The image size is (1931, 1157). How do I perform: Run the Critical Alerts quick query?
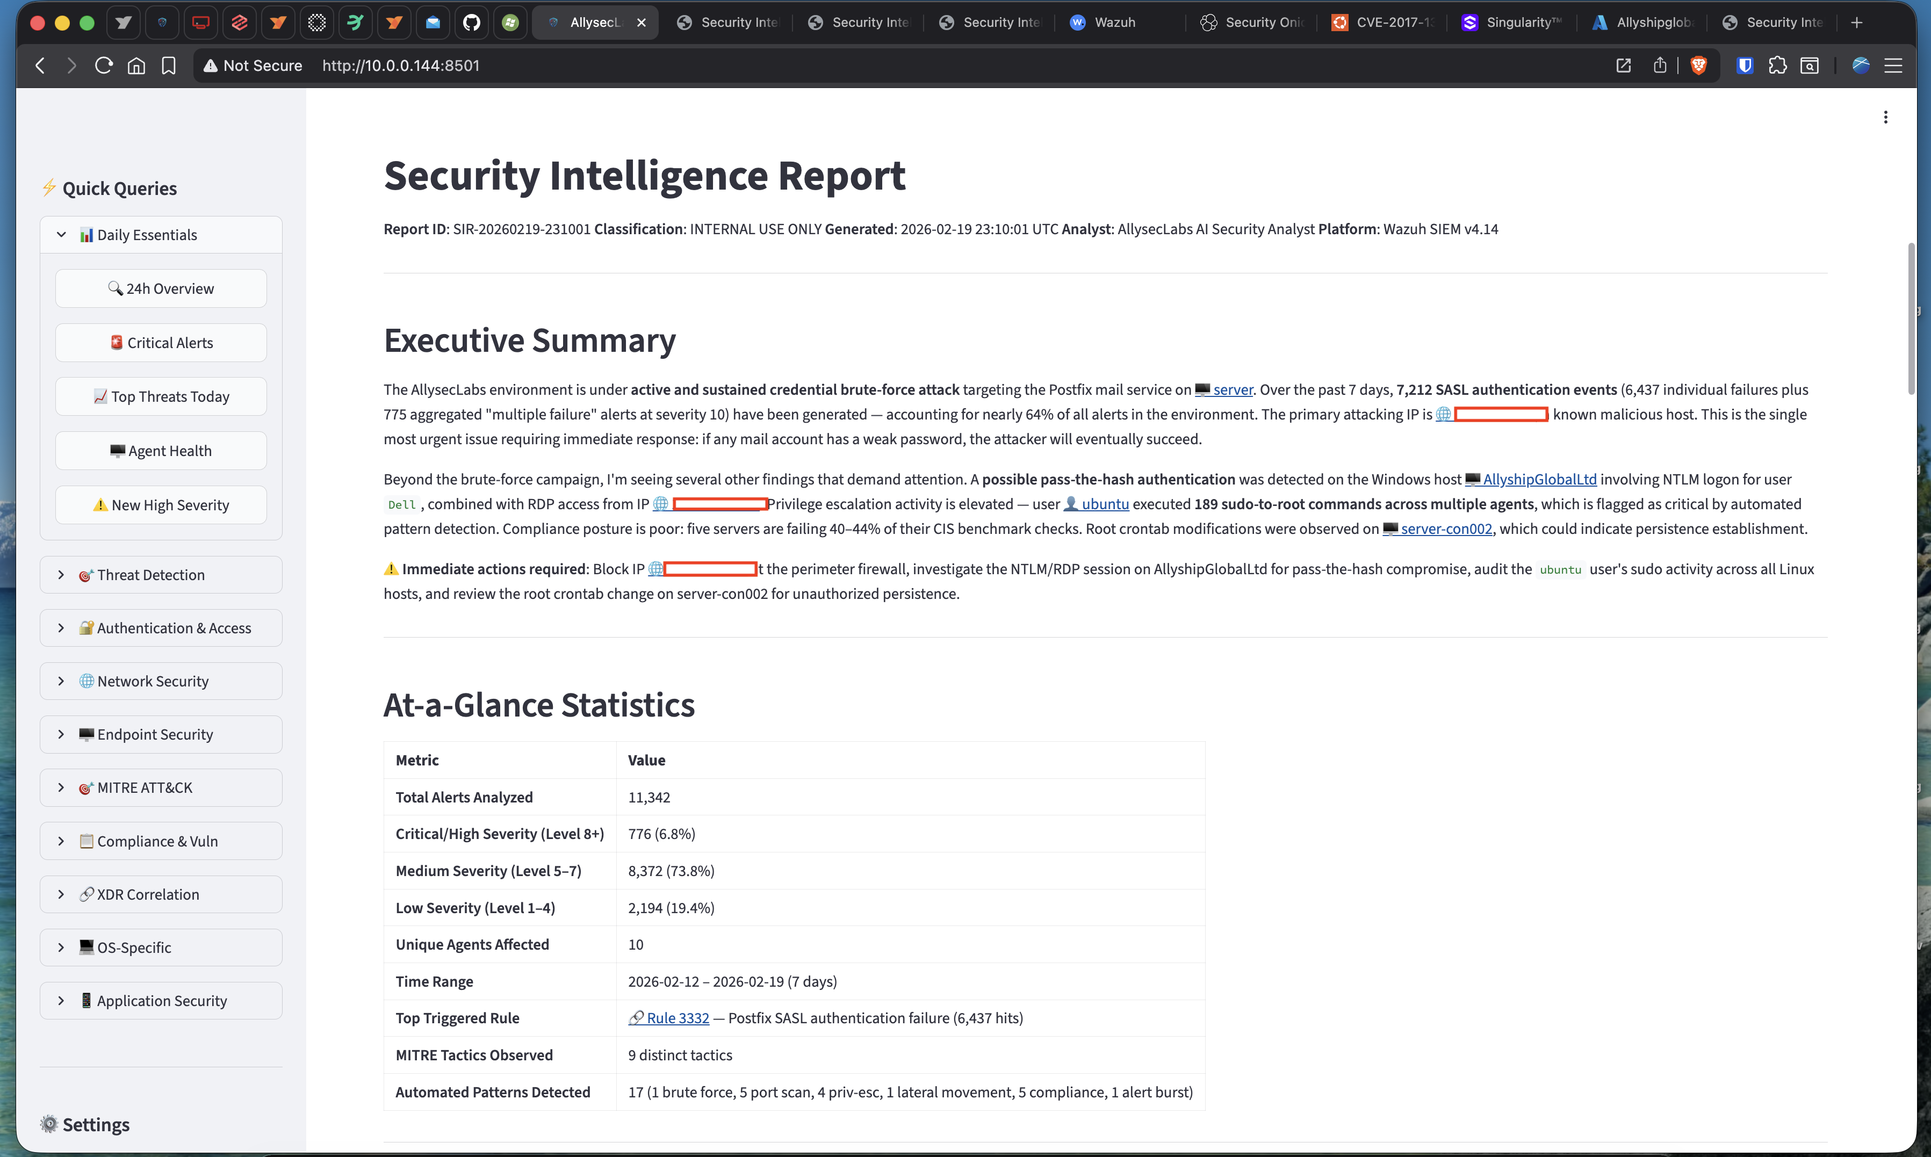[x=161, y=342]
